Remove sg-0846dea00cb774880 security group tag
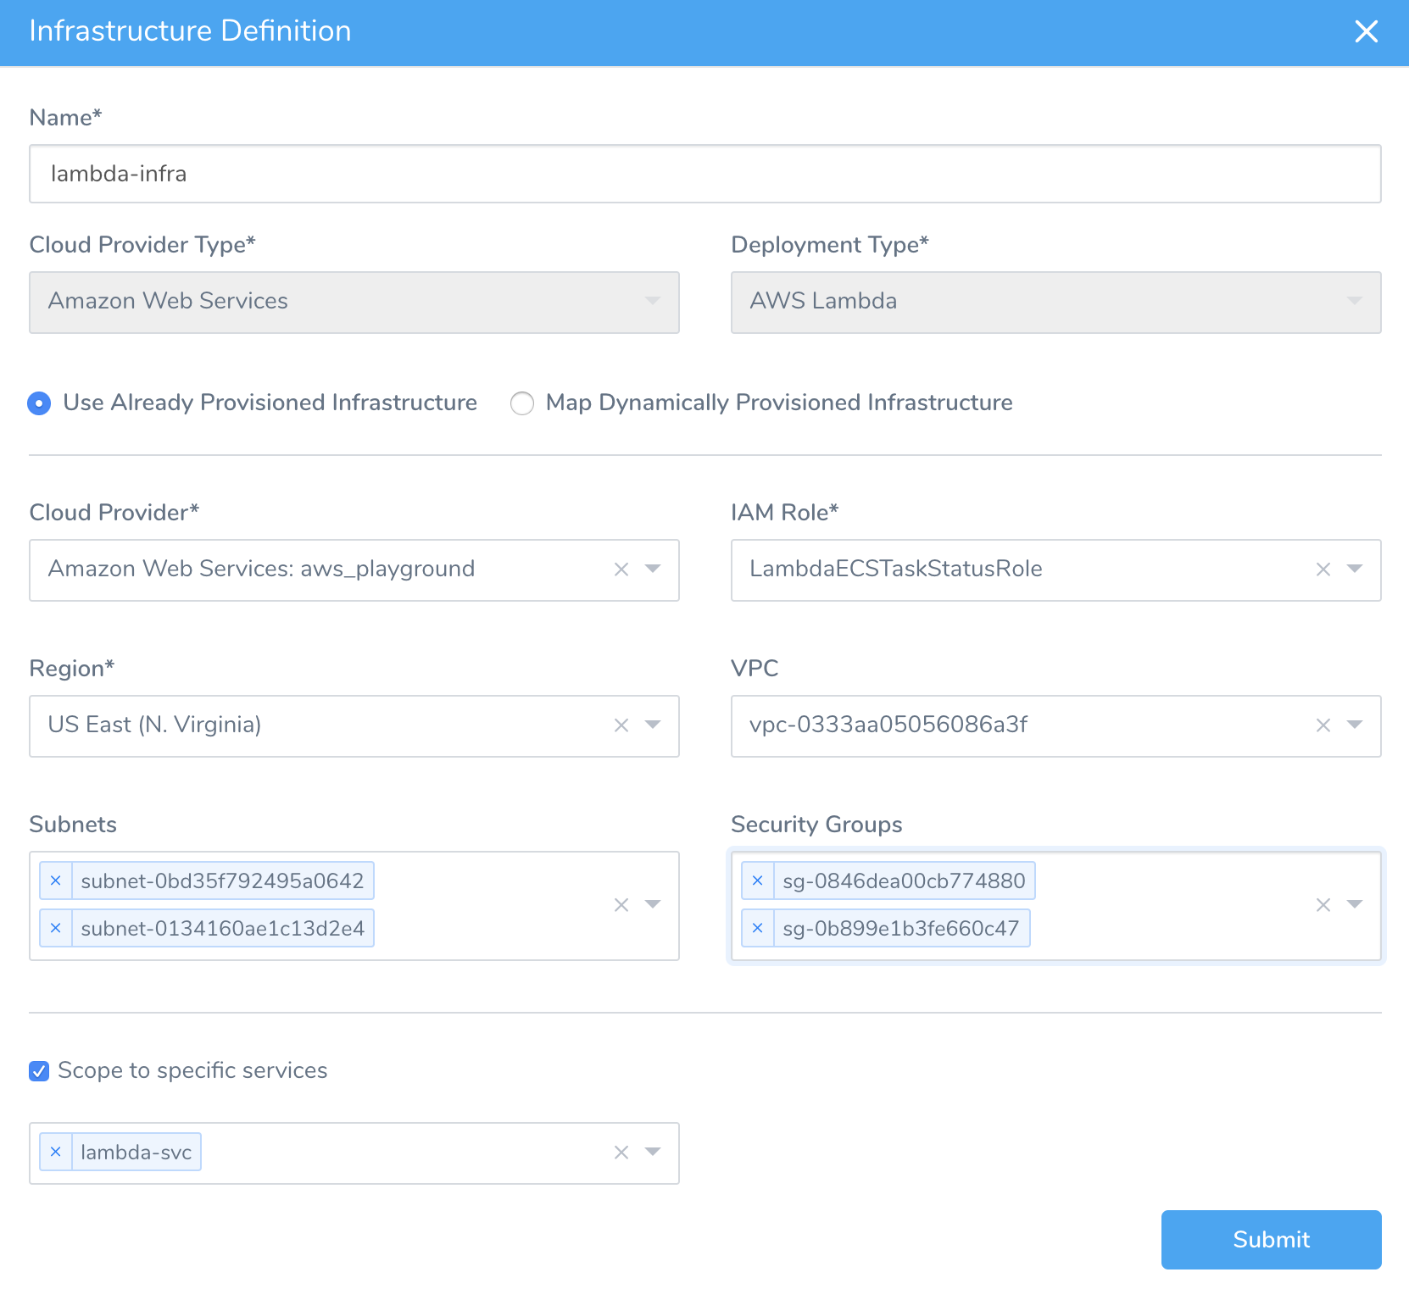 758,881
